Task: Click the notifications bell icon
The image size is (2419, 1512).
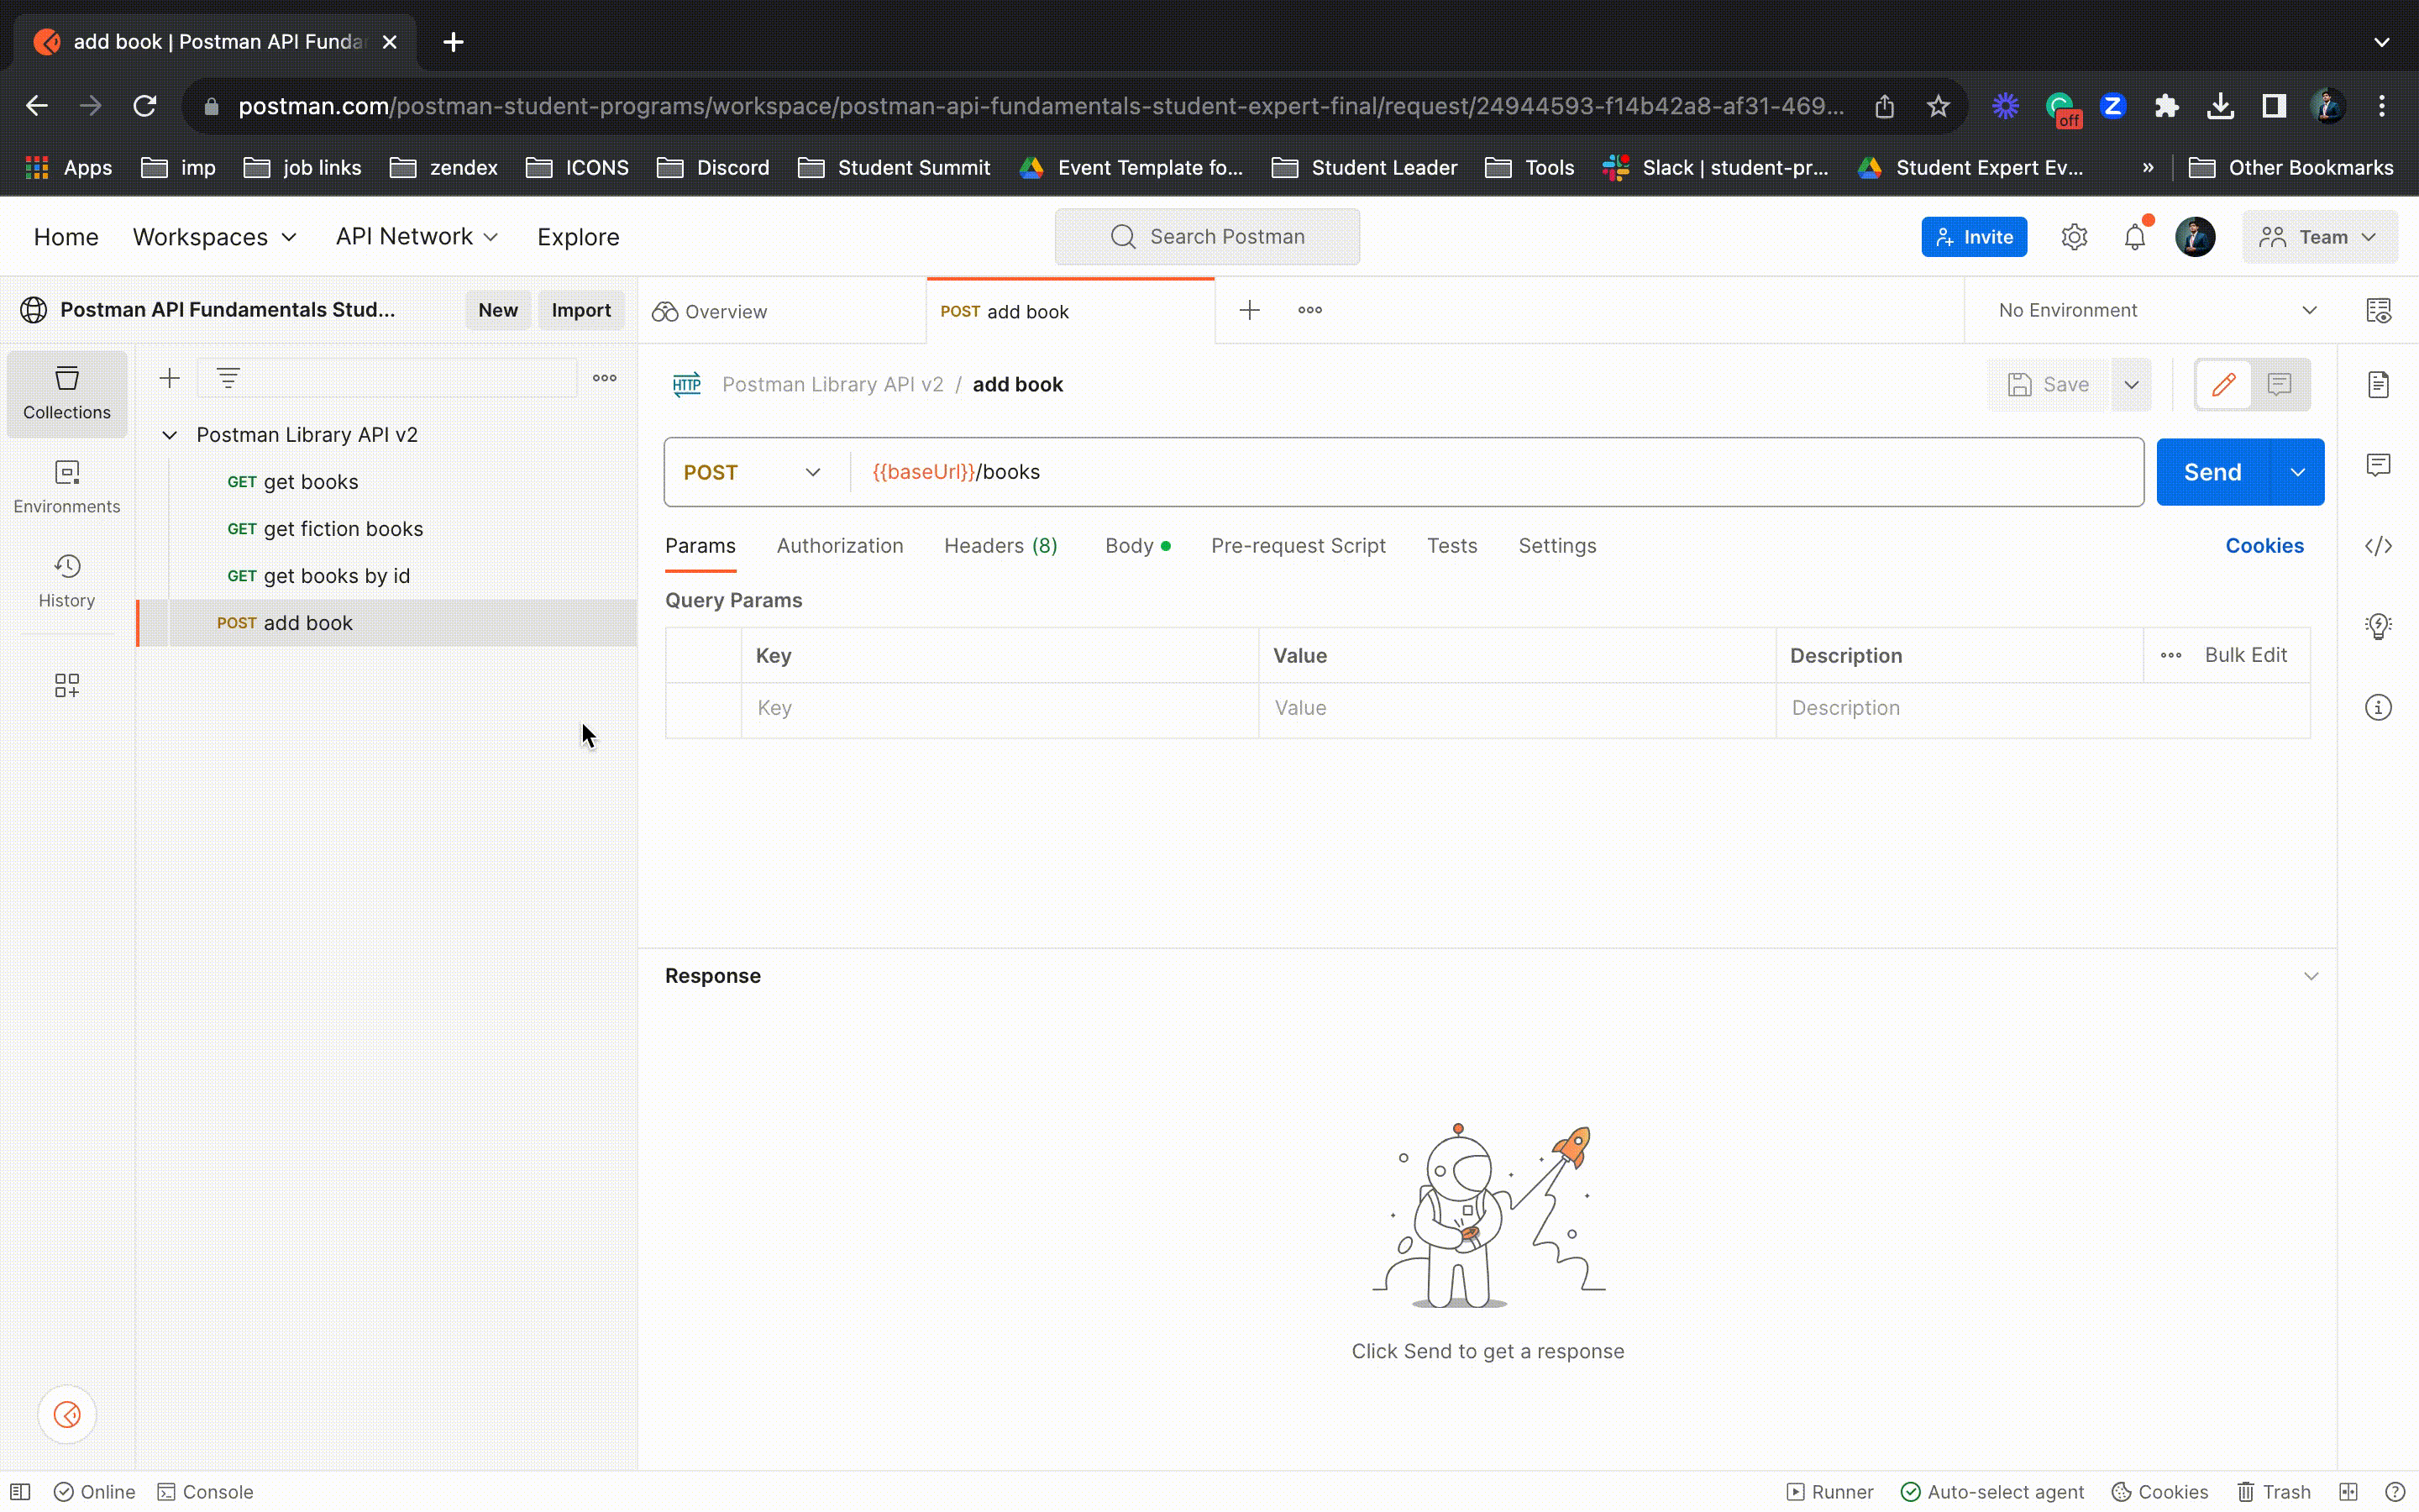Action: point(2134,237)
